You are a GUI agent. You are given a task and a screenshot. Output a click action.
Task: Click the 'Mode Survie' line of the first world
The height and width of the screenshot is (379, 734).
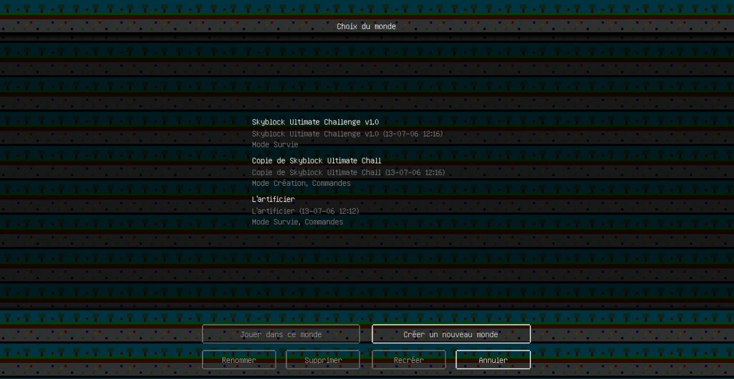(275, 144)
